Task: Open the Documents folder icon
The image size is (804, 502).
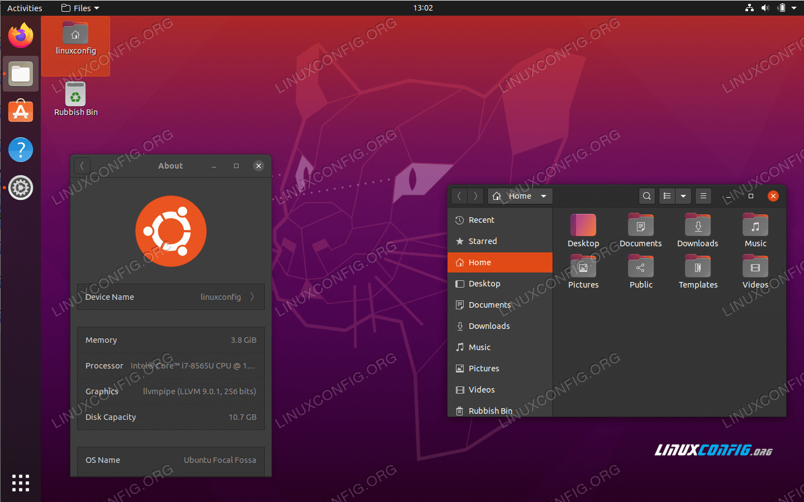Action: pos(640,225)
